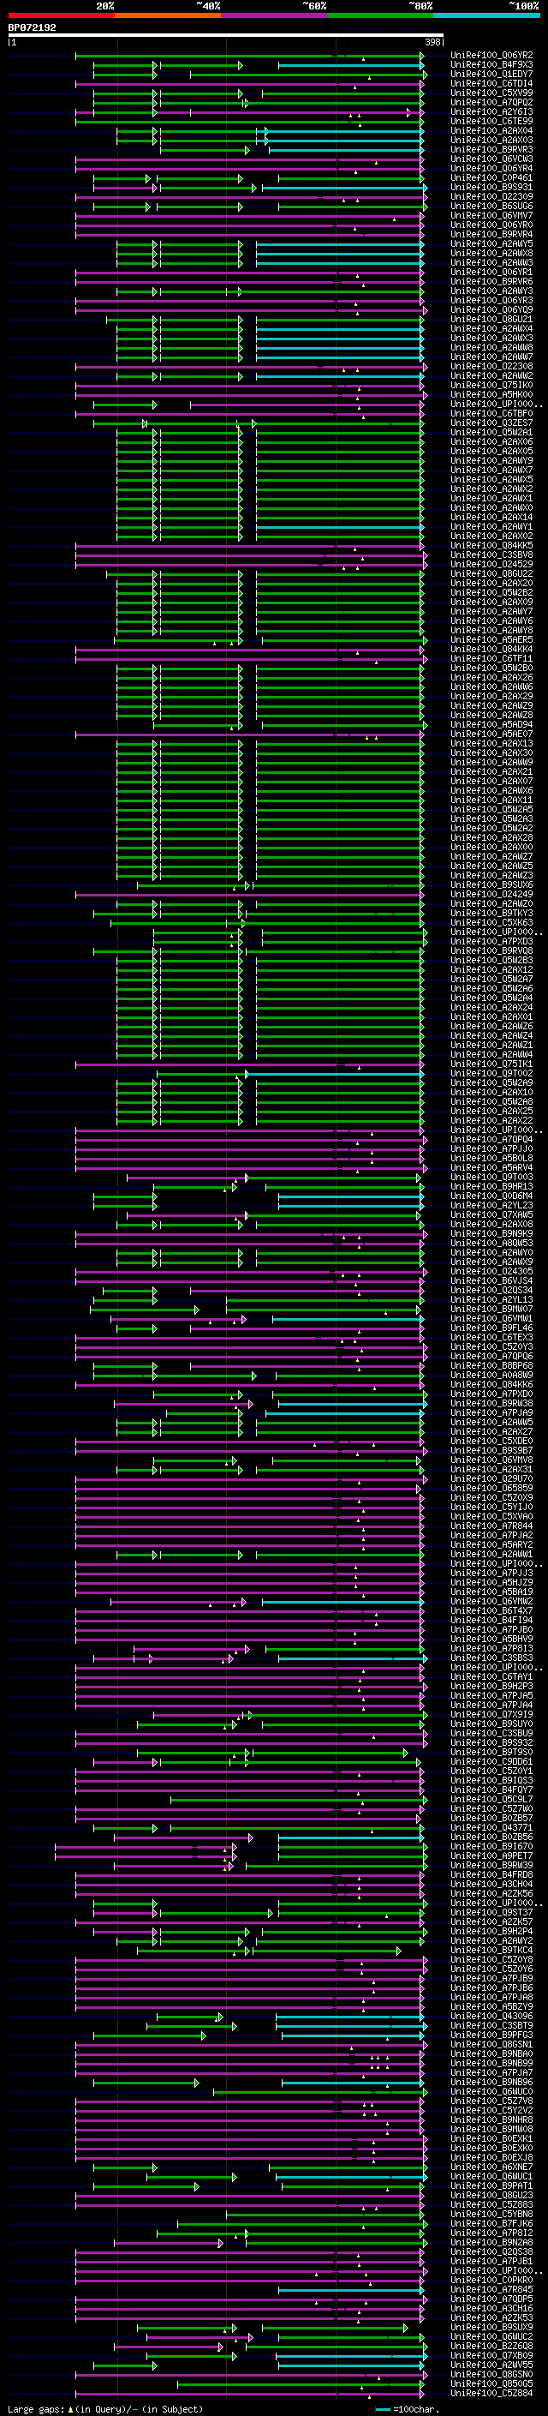This screenshot has height=2416, width=548.
Task: Select the UniRef100_B8BP68 row label
Action: click(491, 1365)
